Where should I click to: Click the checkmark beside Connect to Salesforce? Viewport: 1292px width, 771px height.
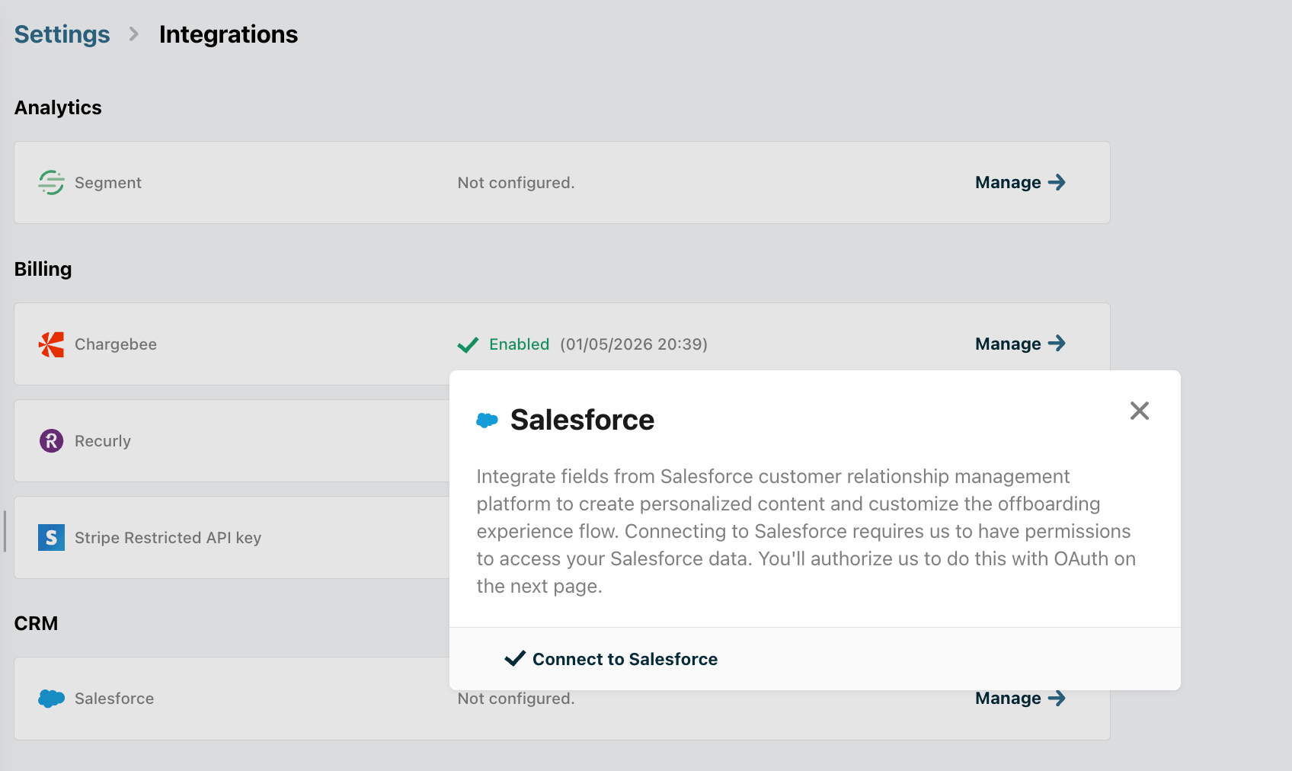(515, 658)
